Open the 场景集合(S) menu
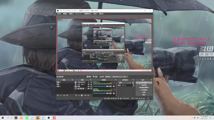 coord(87,14)
